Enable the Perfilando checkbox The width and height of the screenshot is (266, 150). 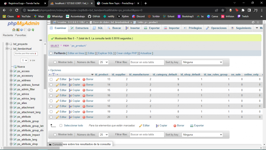pyautogui.click(x=51, y=53)
